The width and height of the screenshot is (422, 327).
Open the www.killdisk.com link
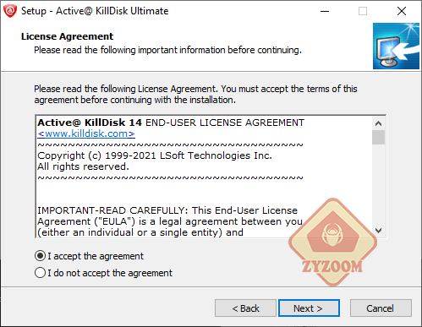tap(86, 134)
